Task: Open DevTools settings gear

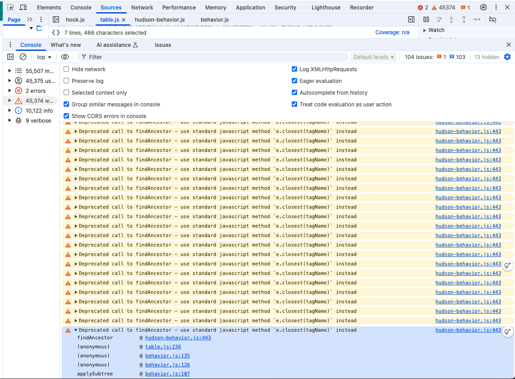Action: (483, 8)
